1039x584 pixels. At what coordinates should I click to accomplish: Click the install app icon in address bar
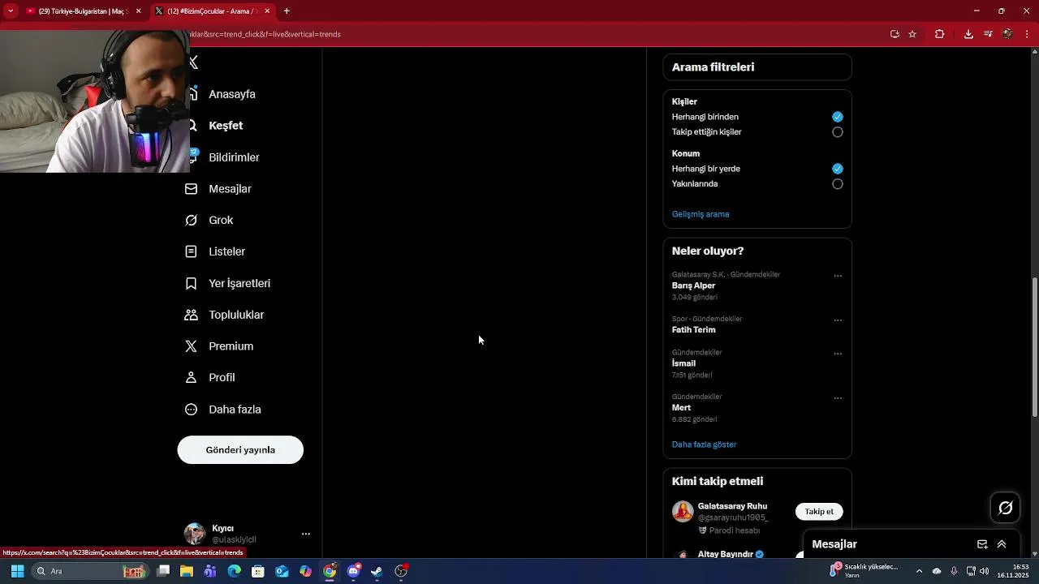[895, 34]
